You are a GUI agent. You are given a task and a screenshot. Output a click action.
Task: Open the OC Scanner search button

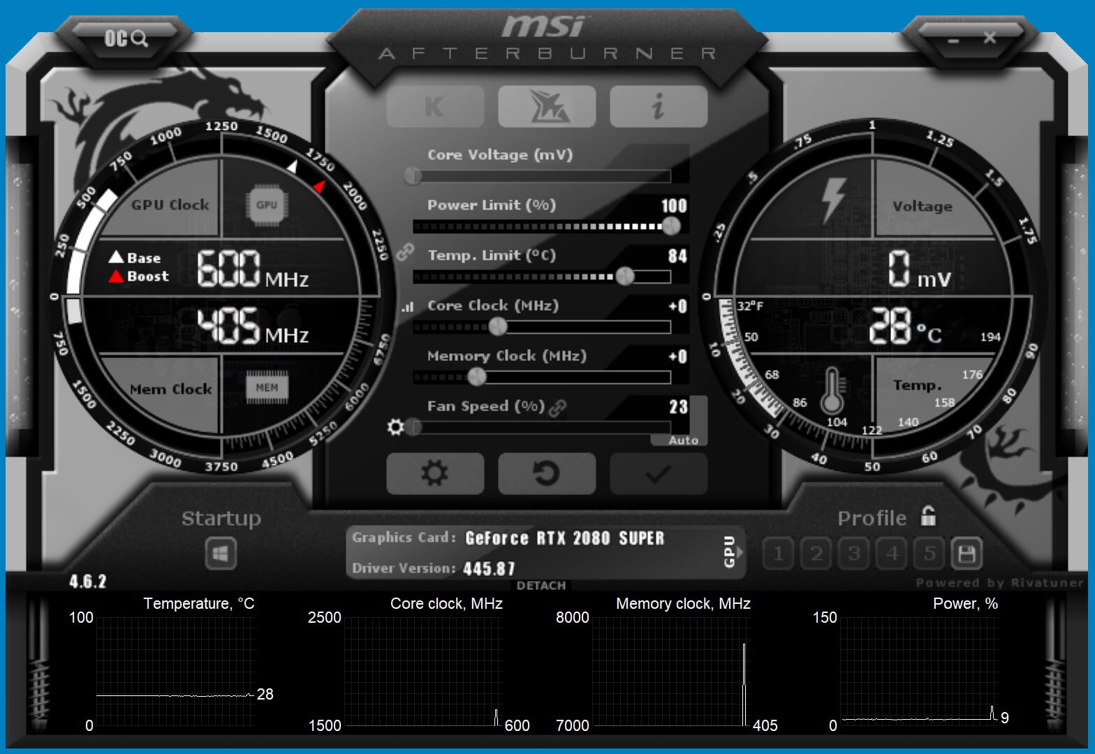(x=126, y=38)
